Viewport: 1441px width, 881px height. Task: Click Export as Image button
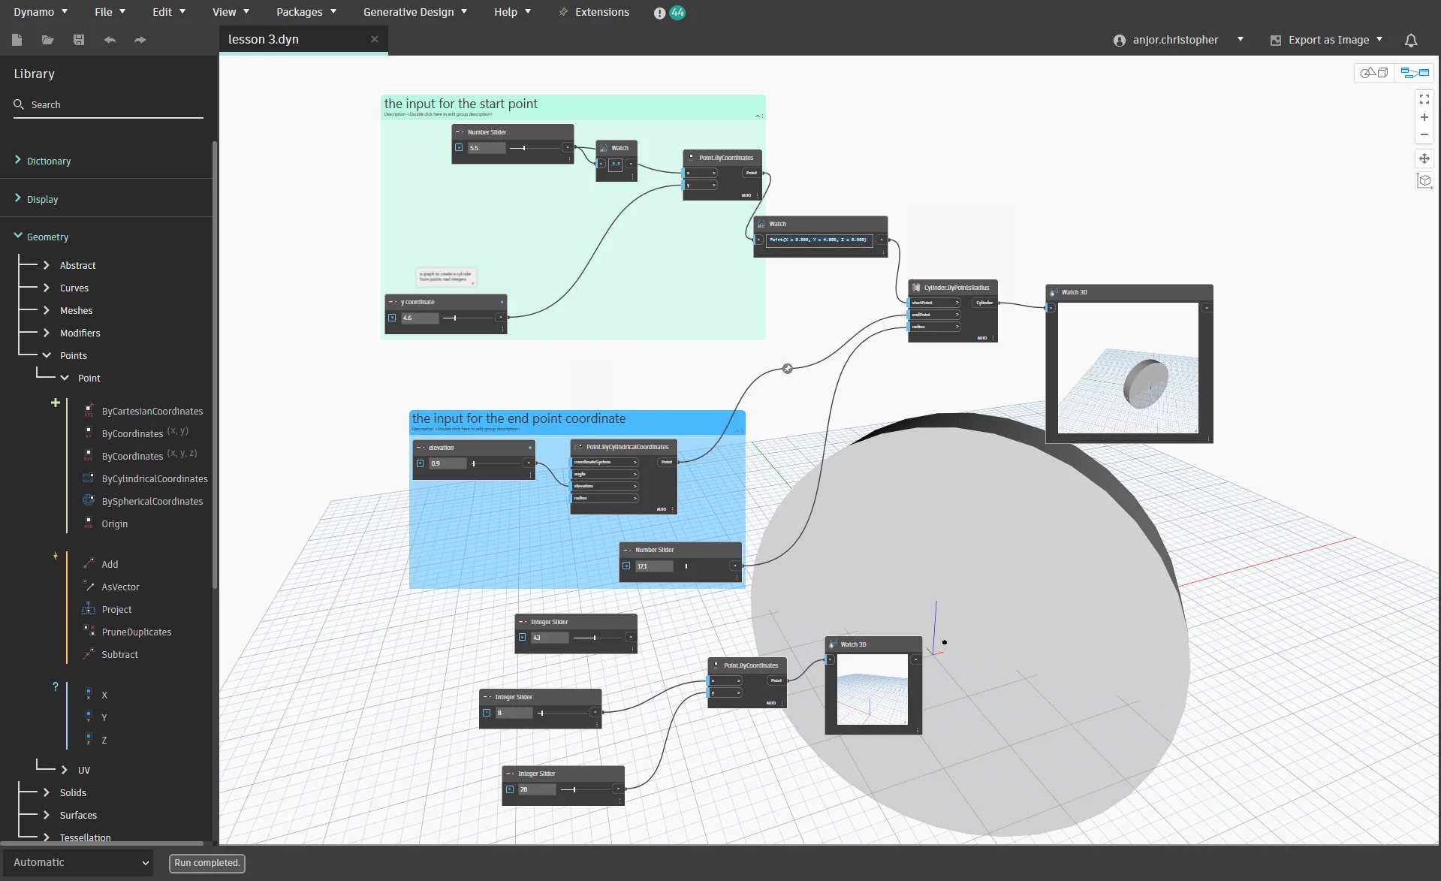pos(1326,40)
